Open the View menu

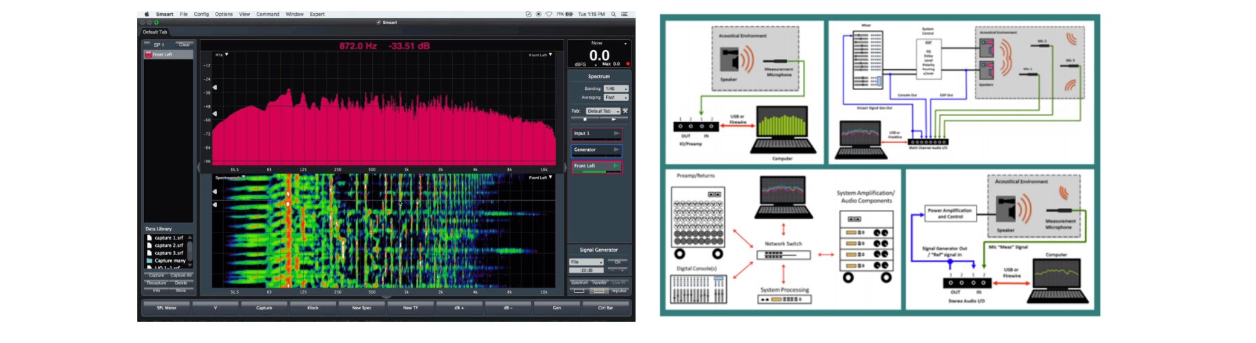(x=244, y=14)
